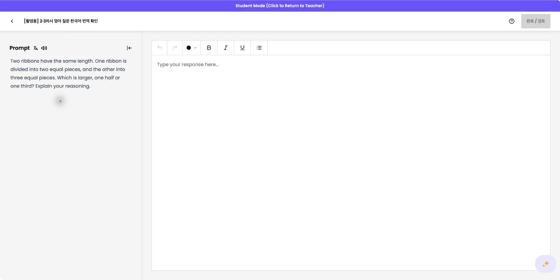This screenshot has height=280, width=560.
Task: Toggle bold formatting
Action: click(209, 48)
